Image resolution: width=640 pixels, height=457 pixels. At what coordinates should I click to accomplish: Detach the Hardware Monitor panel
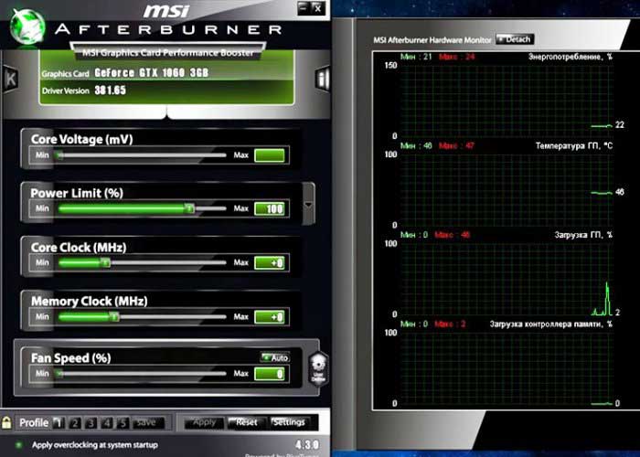click(x=514, y=39)
